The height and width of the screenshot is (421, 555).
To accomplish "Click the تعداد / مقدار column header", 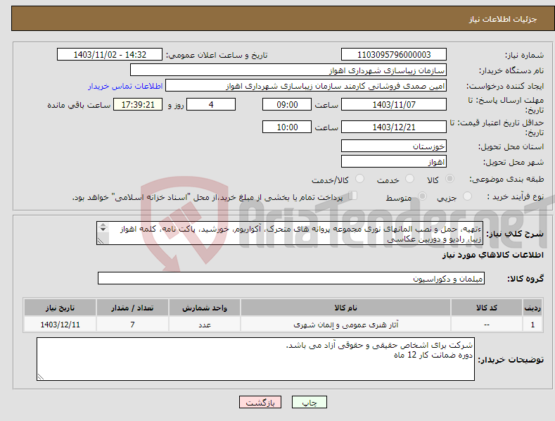I will click(x=132, y=308).
